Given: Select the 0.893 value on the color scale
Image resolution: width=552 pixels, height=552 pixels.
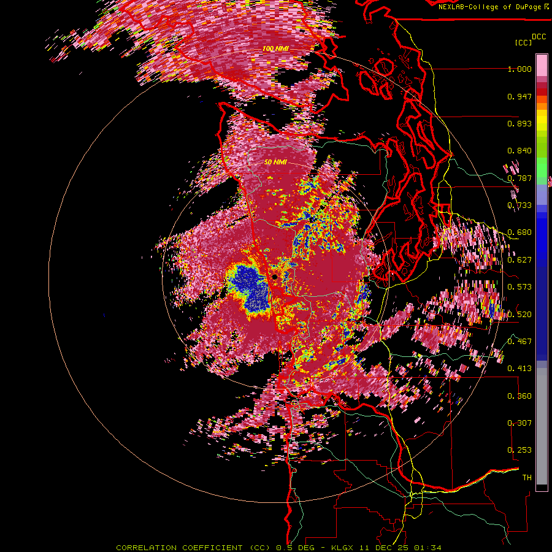Looking at the screenshot, I should click(x=519, y=123).
